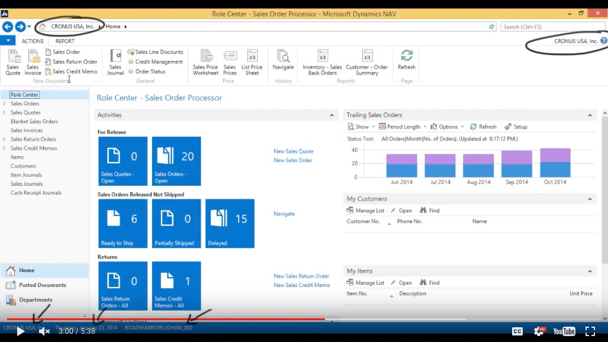Viewport: 608px width, 342px height.
Task: Open the blue application menu dropdown
Action: tap(8, 40)
